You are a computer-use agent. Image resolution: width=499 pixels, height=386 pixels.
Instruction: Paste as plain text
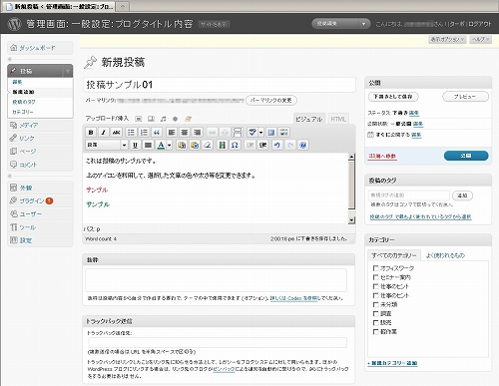point(182,145)
